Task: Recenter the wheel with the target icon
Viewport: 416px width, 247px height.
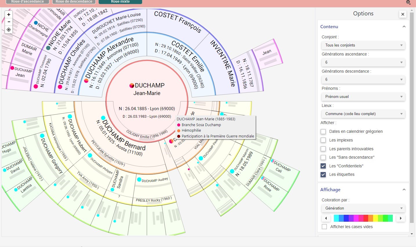Action: [9, 30]
